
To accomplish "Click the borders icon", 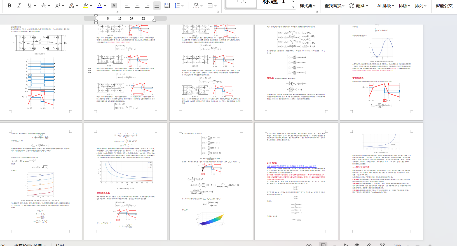I will [210, 6].
